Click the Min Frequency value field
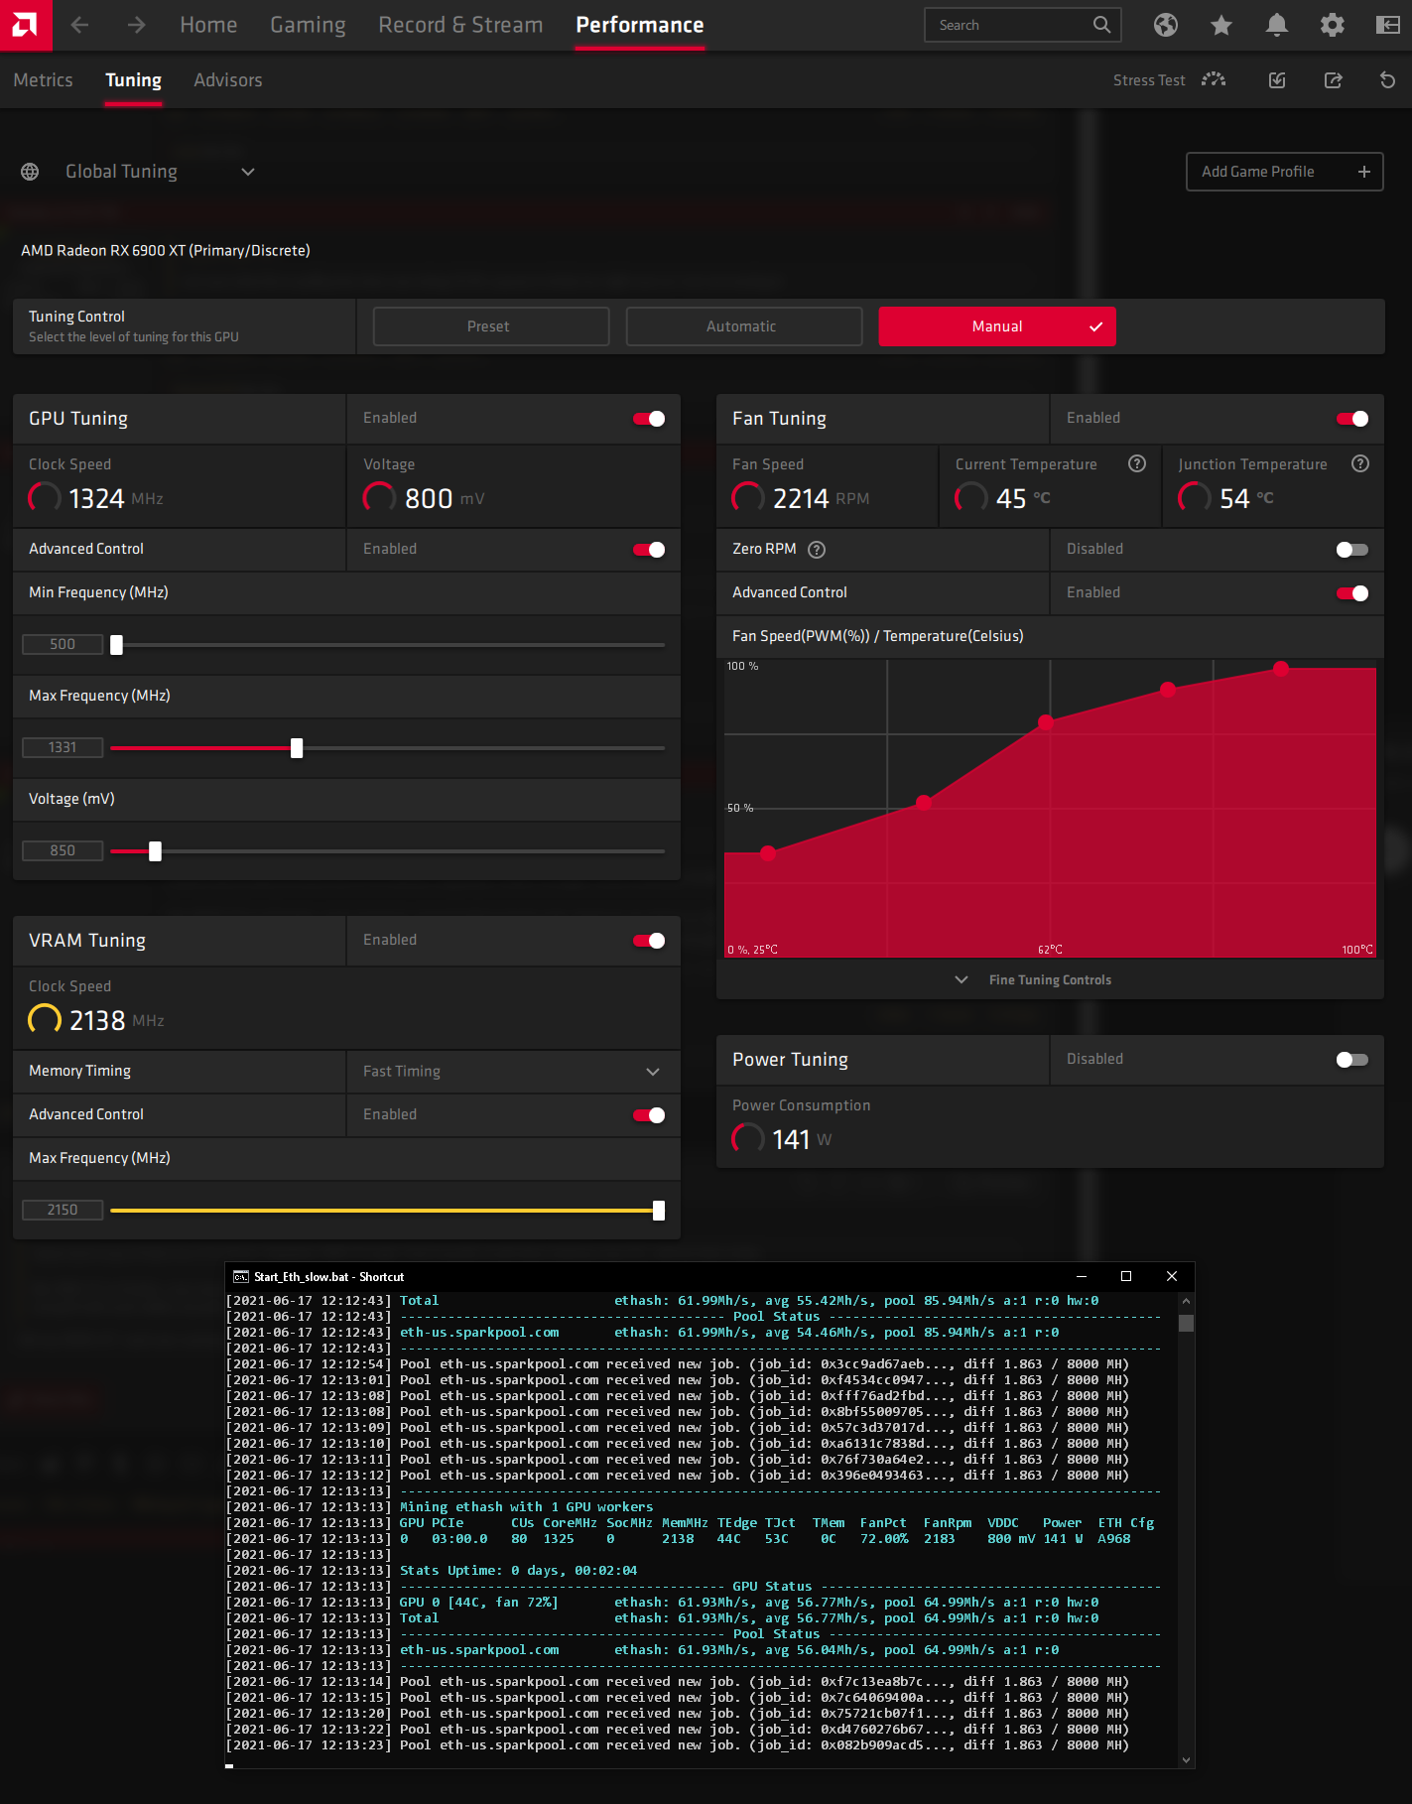This screenshot has width=1412, height=1804. pos(63,645)
